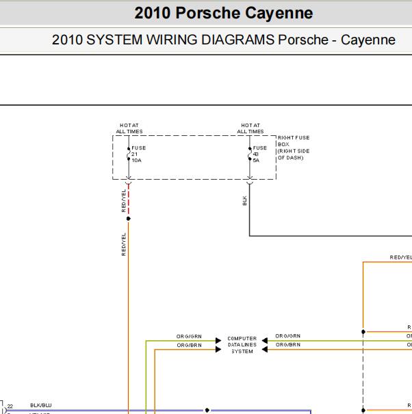Click the "HOT AT ALL TIMES" label above fuse 21
This screenshot has height=414, width=412.
(129, 128)
